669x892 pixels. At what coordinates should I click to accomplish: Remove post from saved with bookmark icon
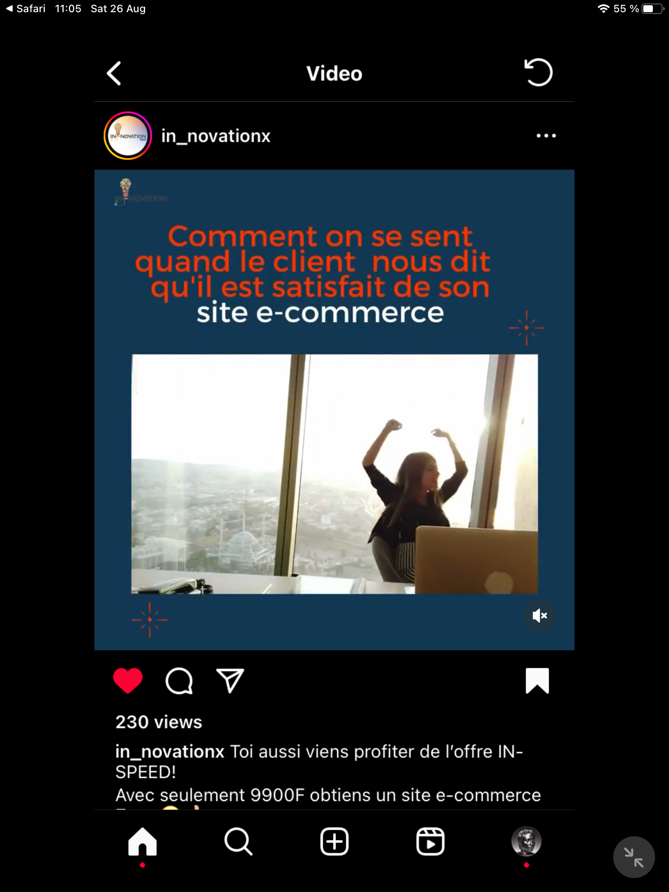tap(537, 680)
